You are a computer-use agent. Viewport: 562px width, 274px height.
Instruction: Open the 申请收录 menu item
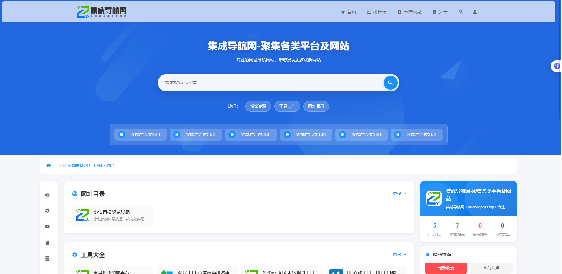pyautogui.click(x=410, y=12)
